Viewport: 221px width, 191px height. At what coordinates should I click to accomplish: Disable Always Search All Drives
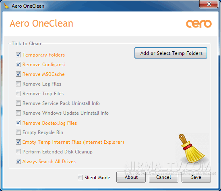tap(19, 161)
